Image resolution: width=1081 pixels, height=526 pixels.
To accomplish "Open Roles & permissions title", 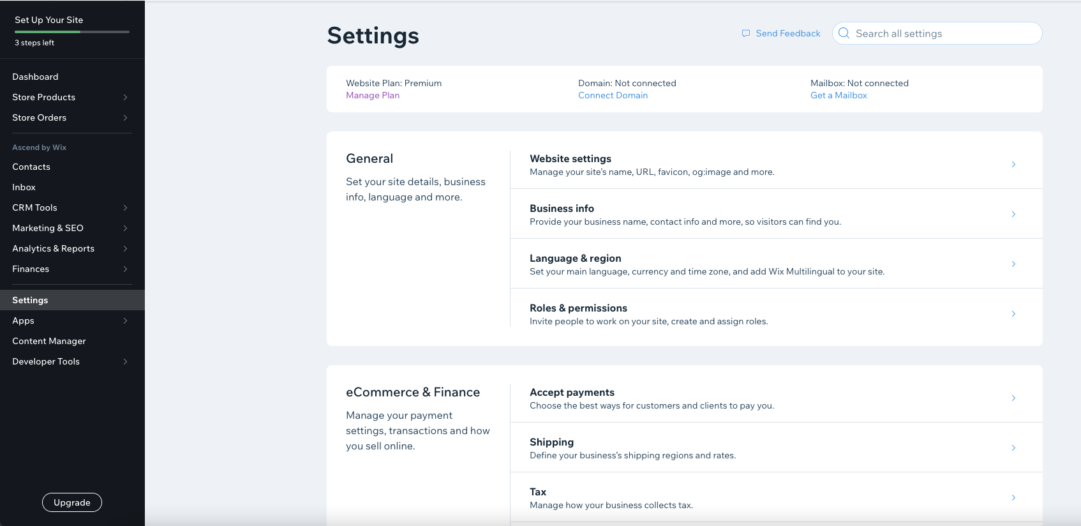I will coord(578,308).
